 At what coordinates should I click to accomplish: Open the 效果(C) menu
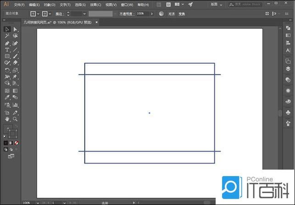pos(95,5)
